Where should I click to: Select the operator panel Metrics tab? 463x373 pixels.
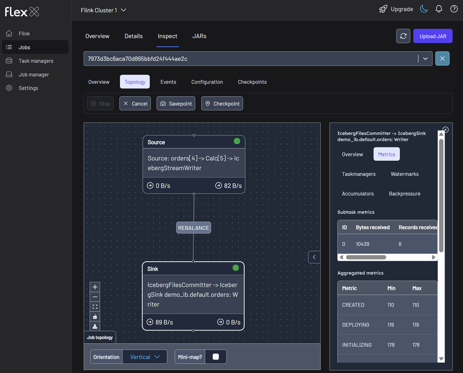coord(386,154)
